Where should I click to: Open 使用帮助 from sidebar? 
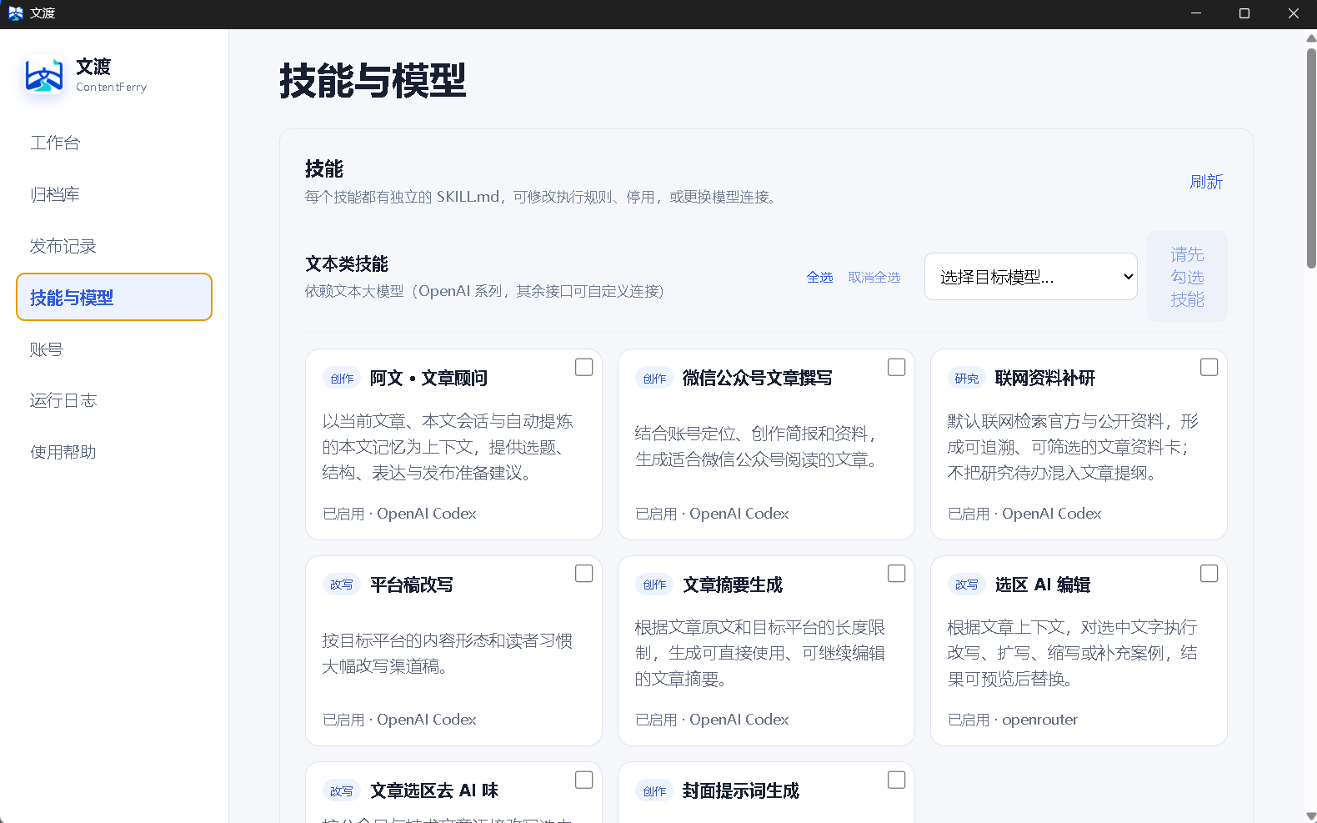point(114,452)
